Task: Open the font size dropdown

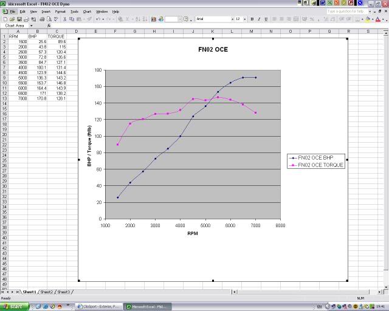Action: tap(244, 19)
